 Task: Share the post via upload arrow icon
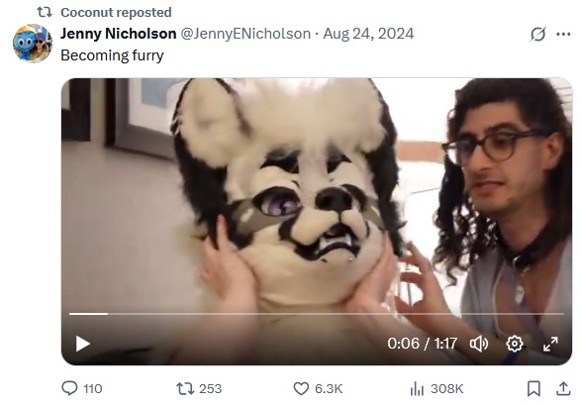563,388
